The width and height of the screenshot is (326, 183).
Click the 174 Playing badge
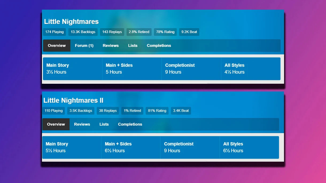(55, 32)
